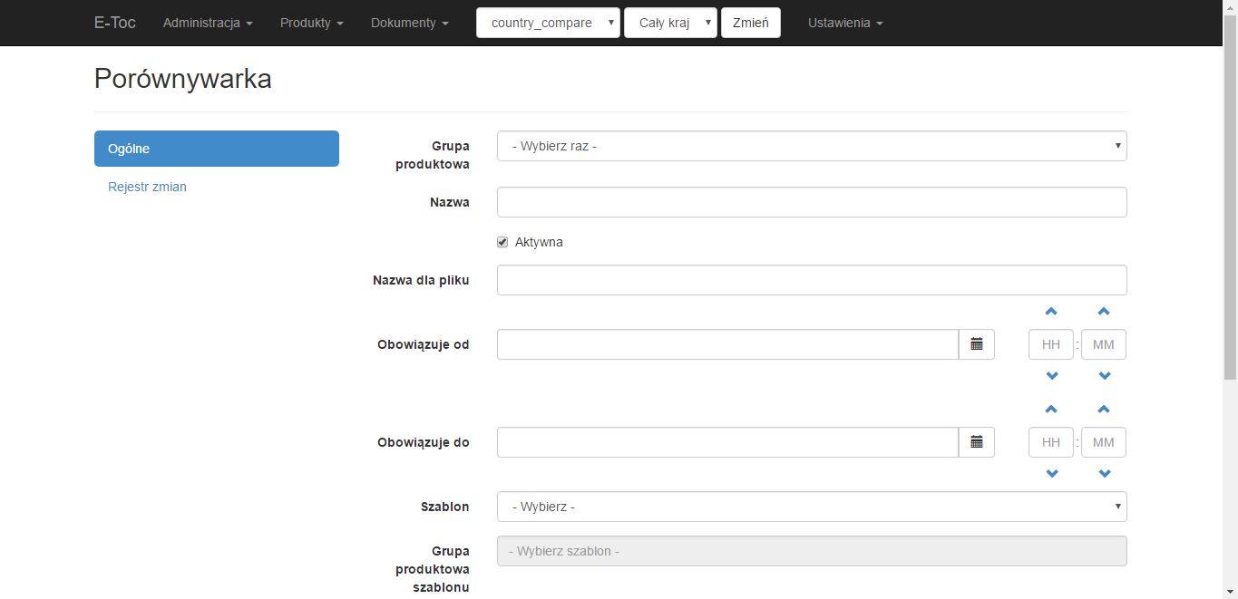Click the MM field for Obowiązuje od
This screenshot has height=599, width=1238.
point(1104,344)
